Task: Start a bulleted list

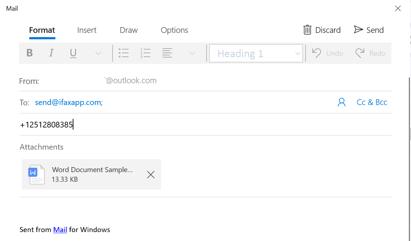Action: (x=124, y=53)
